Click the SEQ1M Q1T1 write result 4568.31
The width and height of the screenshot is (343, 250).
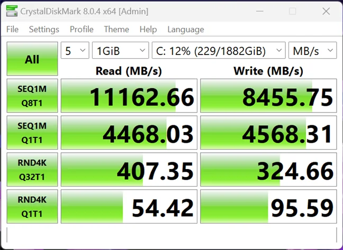[x=268, y=133]
